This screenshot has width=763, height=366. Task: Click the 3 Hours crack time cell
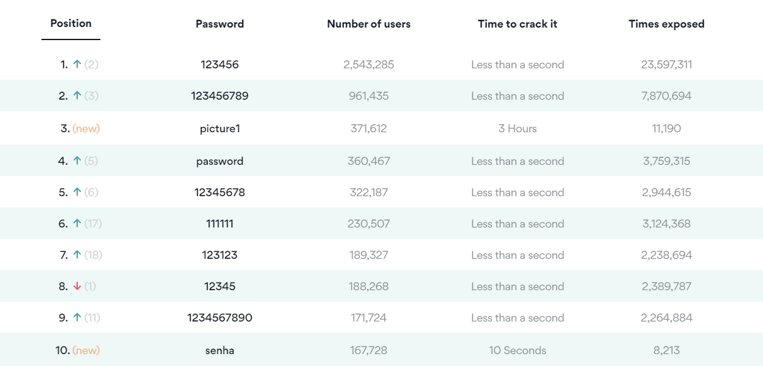click(518, 128)
